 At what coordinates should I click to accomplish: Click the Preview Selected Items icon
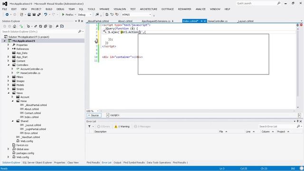[x=62, y=27]
